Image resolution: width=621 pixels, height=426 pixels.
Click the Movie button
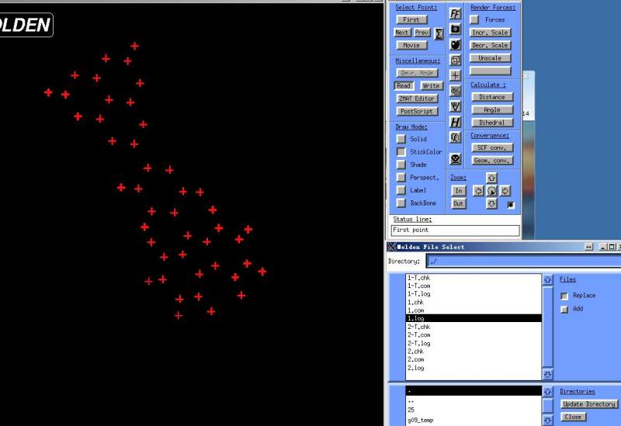click(x=411, y=45)
